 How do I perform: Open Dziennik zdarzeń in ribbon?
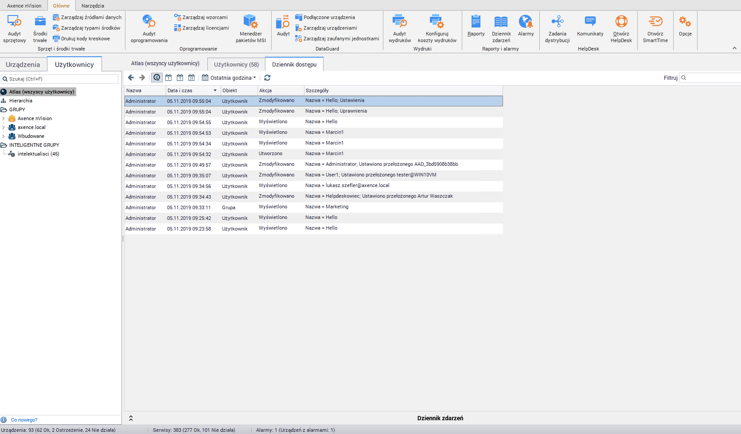tap(501, 28)
